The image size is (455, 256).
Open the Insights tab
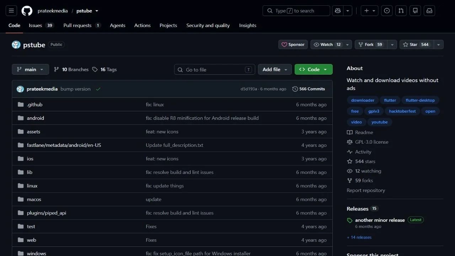pos(247,25)
